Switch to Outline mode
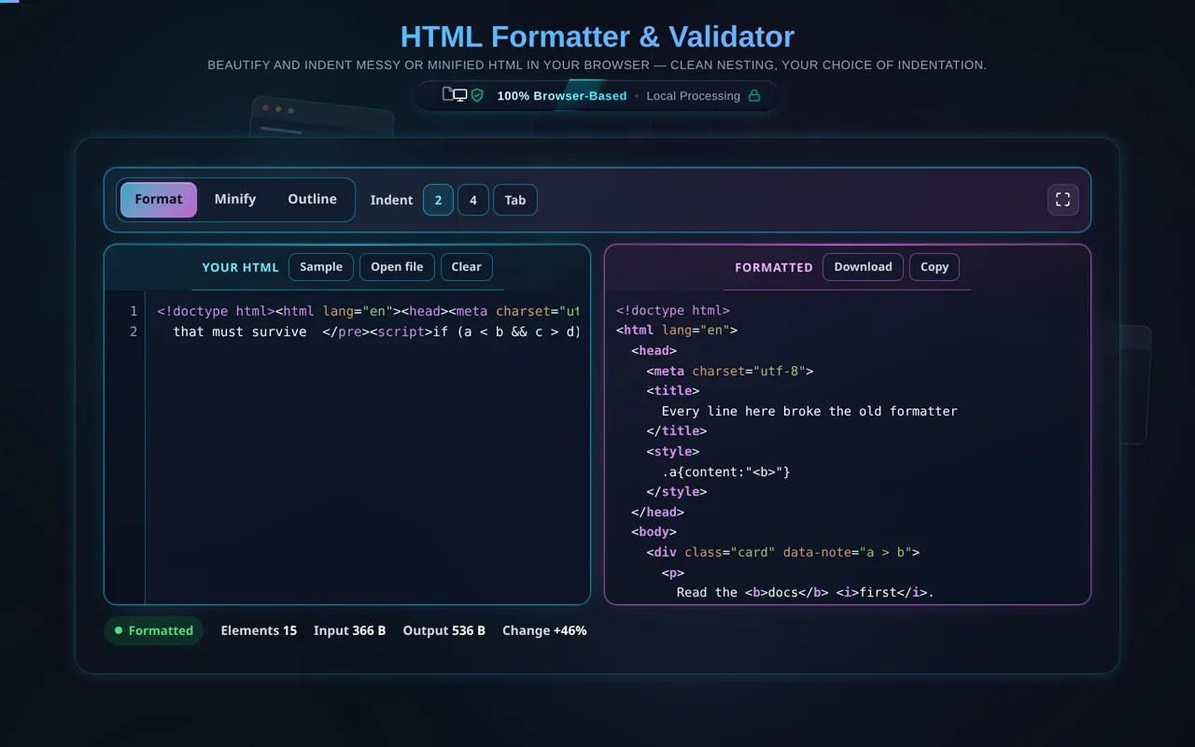Viewport: 1195px width, 747px height. click(312, 200)
